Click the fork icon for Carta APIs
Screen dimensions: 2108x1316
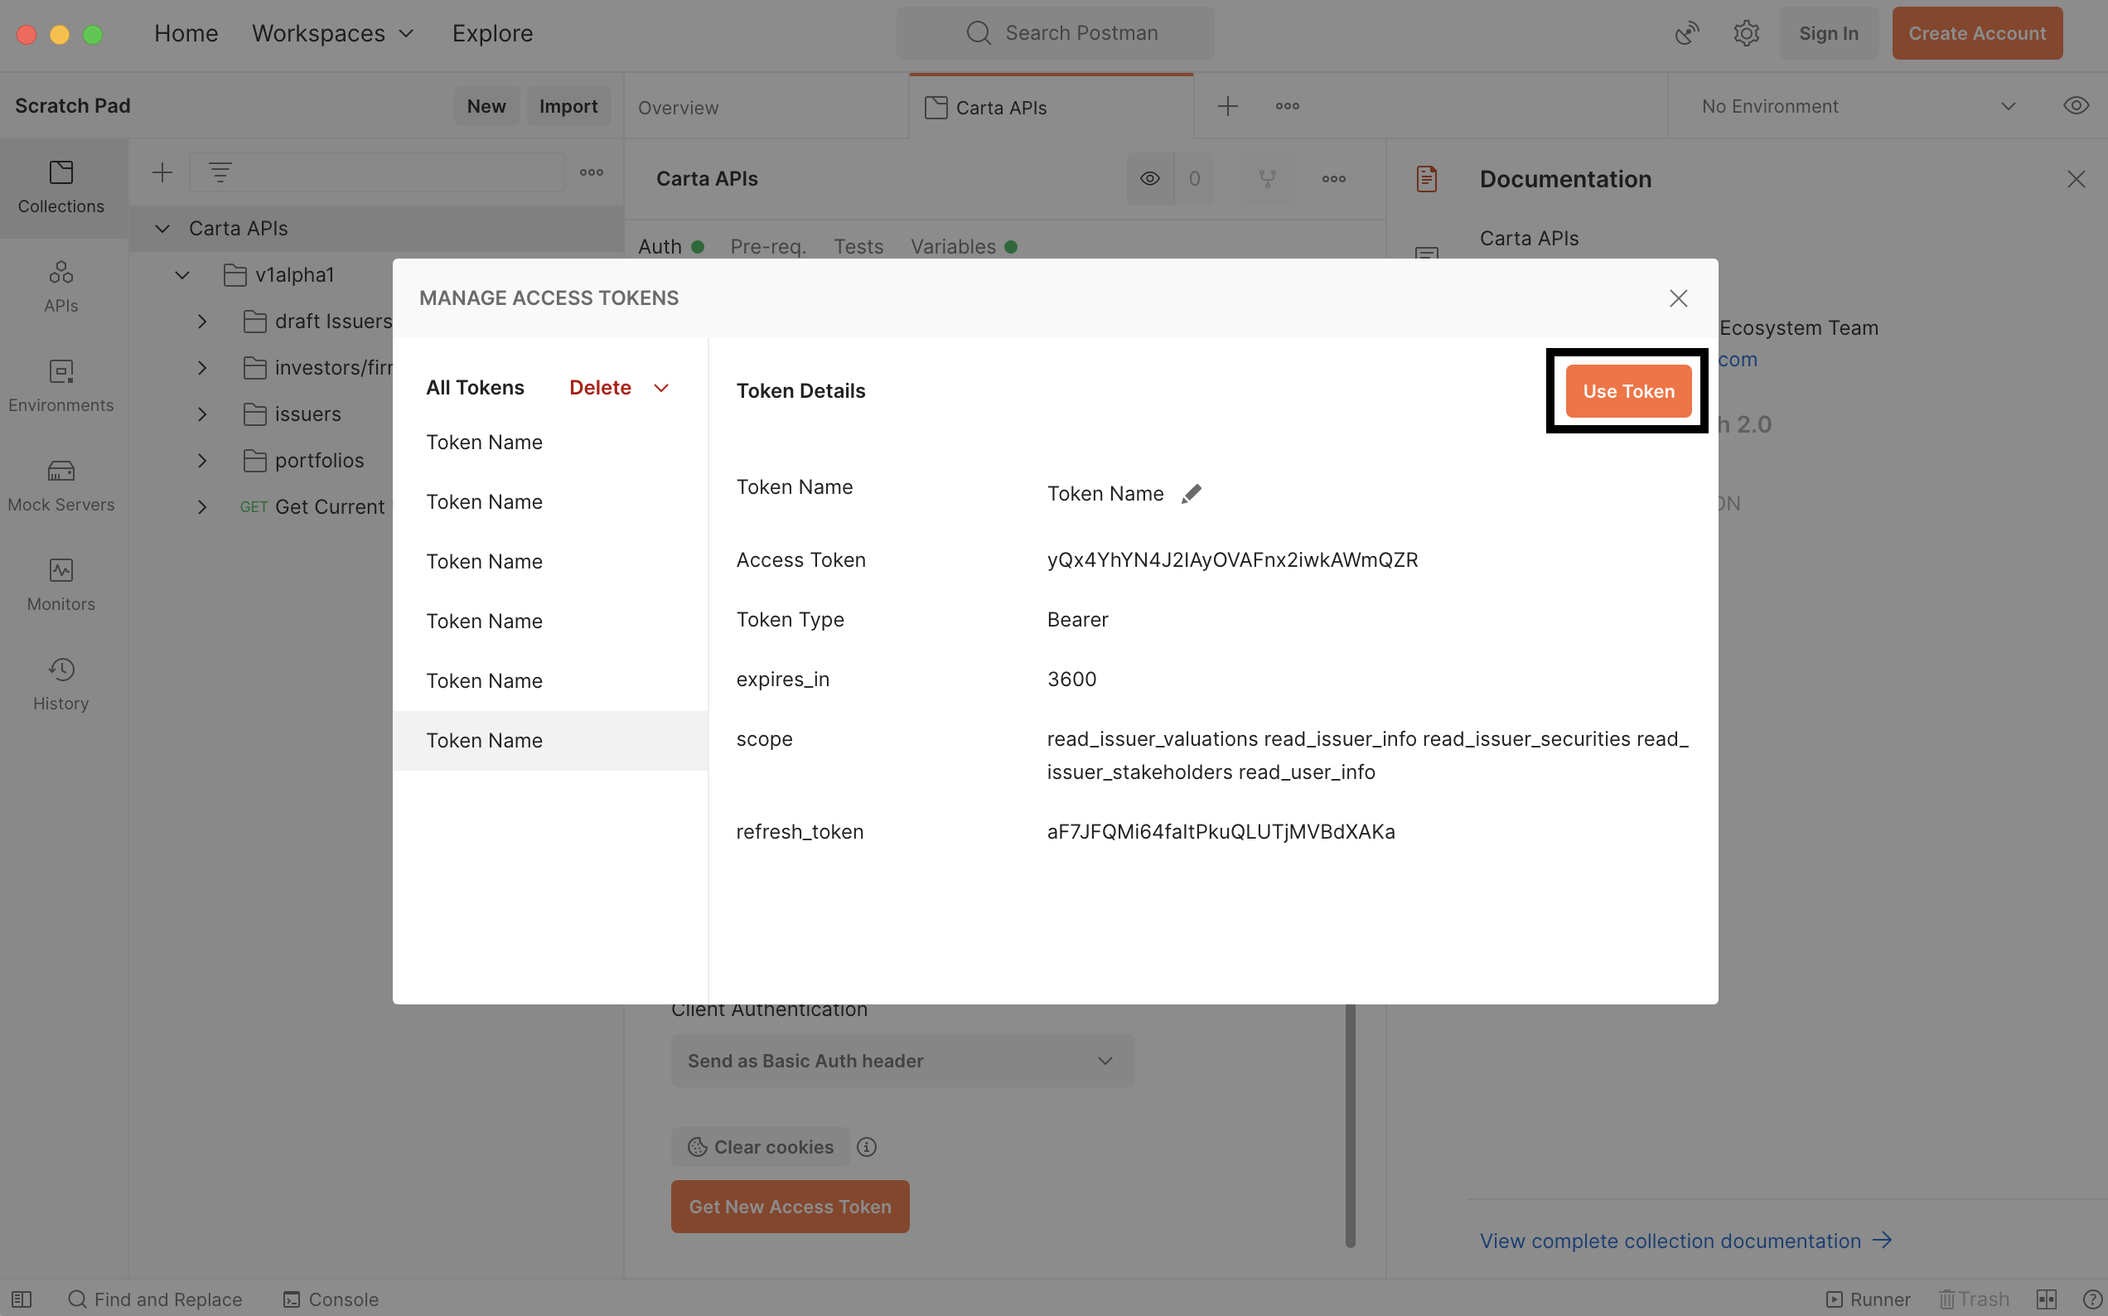tap(1267, 178)
